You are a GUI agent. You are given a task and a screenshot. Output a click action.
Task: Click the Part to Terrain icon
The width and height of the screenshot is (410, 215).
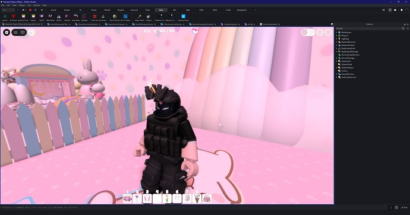[115, 17]
